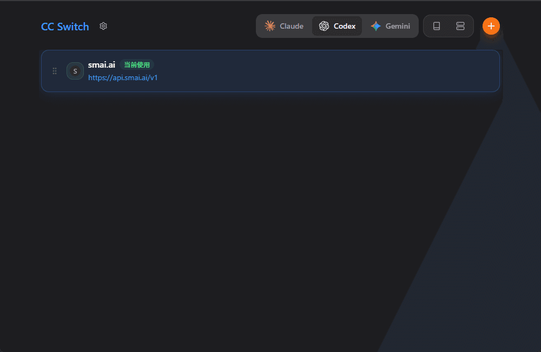Open settings via the gear icon
Screen dimensions: 541x352
tap(103, 26)
